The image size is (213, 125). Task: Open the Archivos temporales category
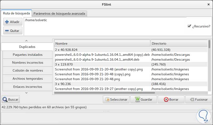coord(27,78)
